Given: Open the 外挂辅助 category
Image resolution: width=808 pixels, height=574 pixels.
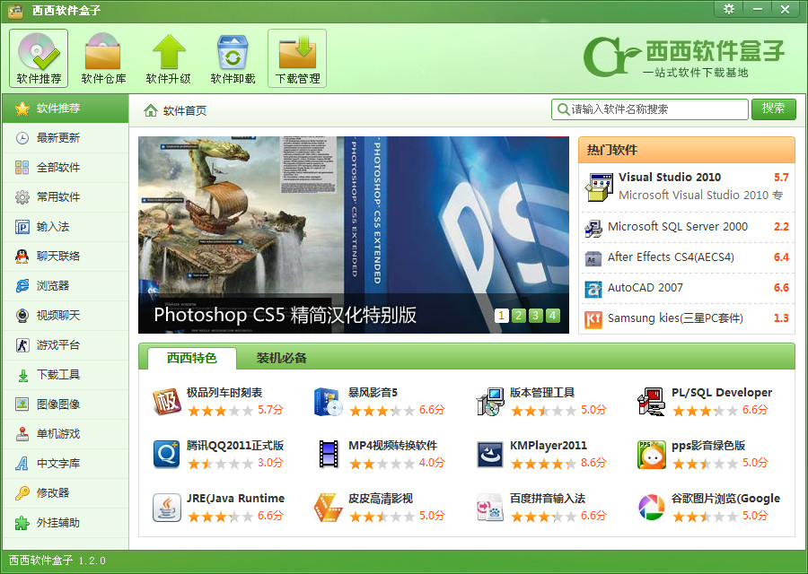Looking at the screenshot, I should pos(66,523).
